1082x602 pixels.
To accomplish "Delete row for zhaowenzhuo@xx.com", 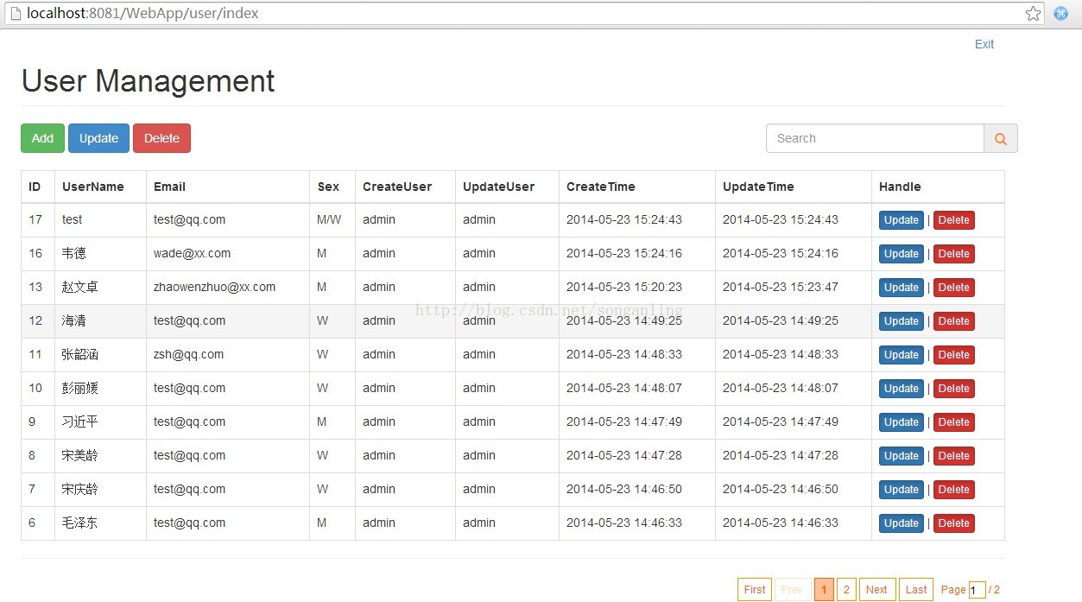I will (x=953, y=288).
